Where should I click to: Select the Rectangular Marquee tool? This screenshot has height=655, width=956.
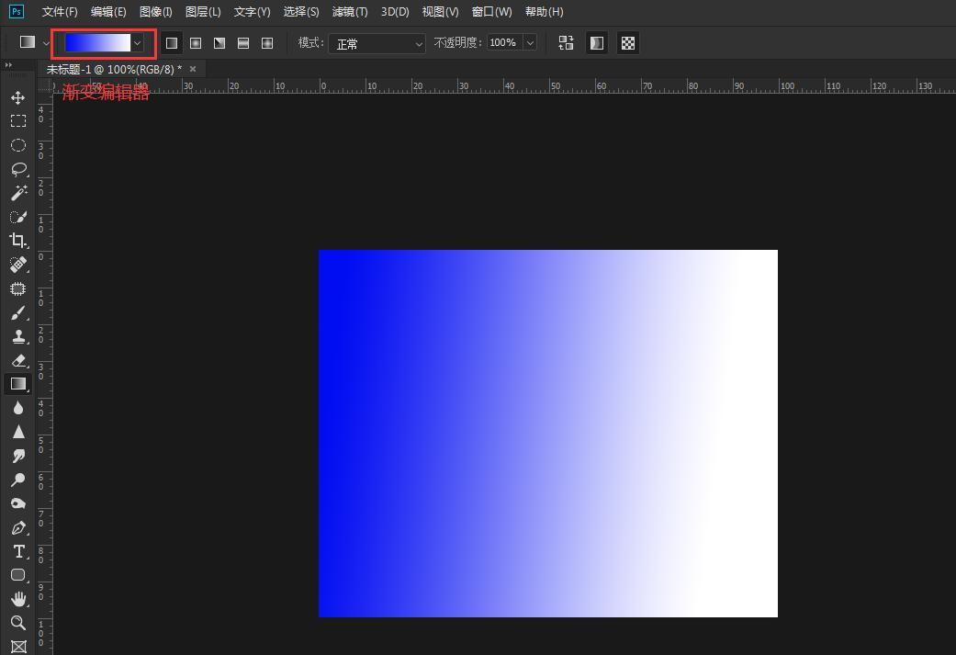(x=18, y=120)
